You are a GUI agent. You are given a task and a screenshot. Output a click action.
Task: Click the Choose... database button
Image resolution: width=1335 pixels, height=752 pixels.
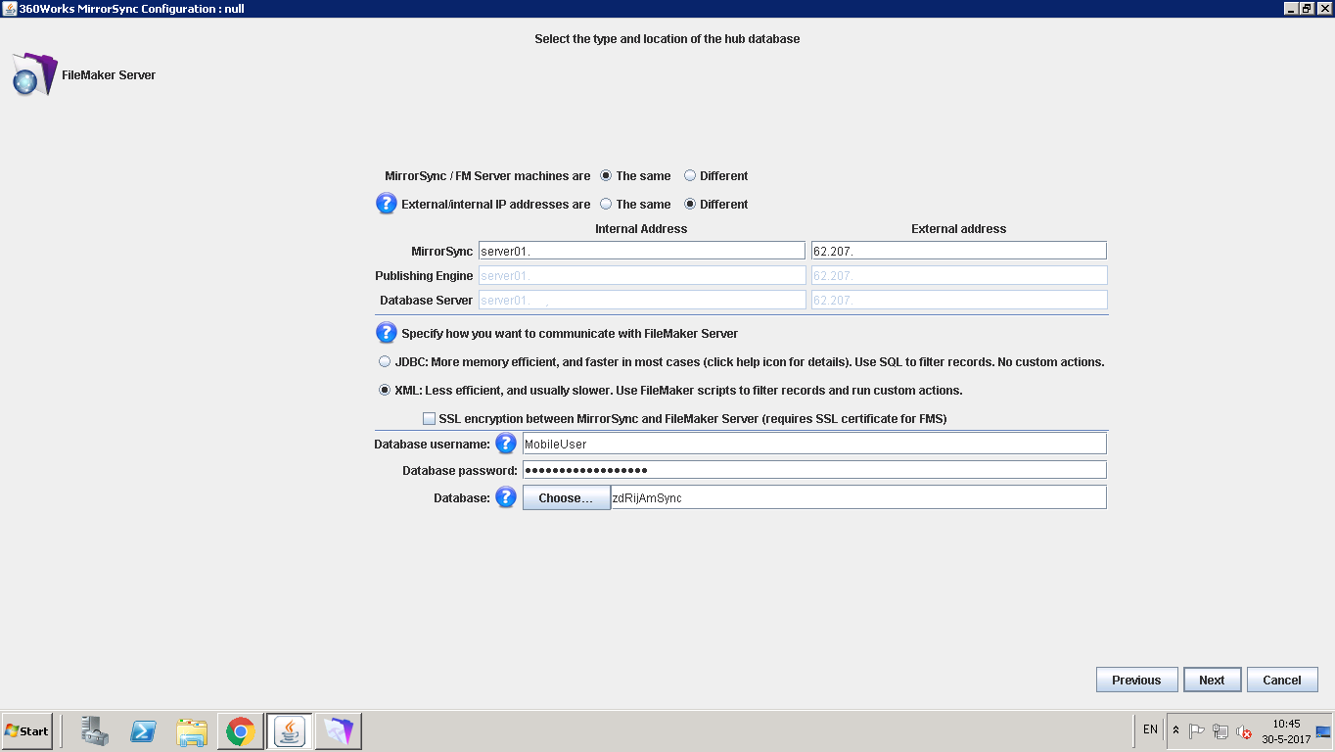(566, 498)
